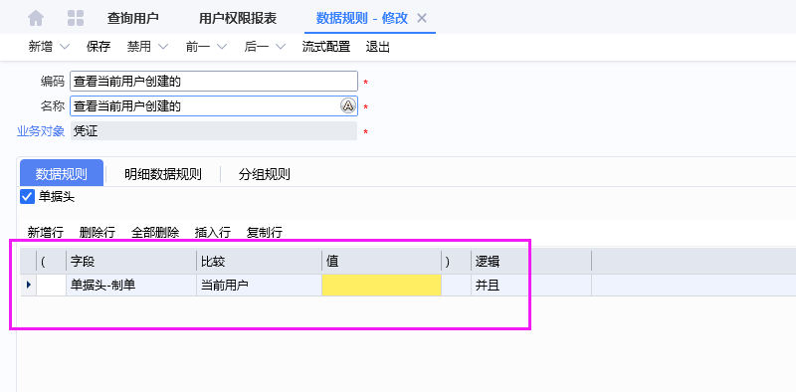
Task: Open the 业务对象 link label
Action: pos(41,131)
